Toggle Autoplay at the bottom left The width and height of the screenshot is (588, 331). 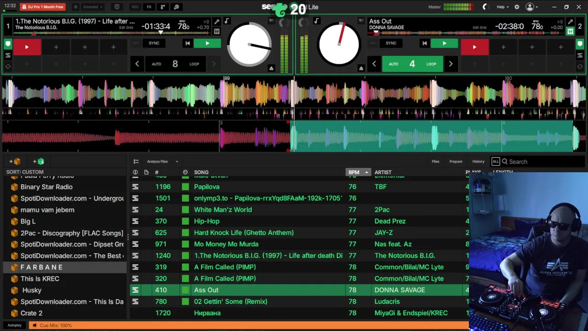[x=14, y=325]
